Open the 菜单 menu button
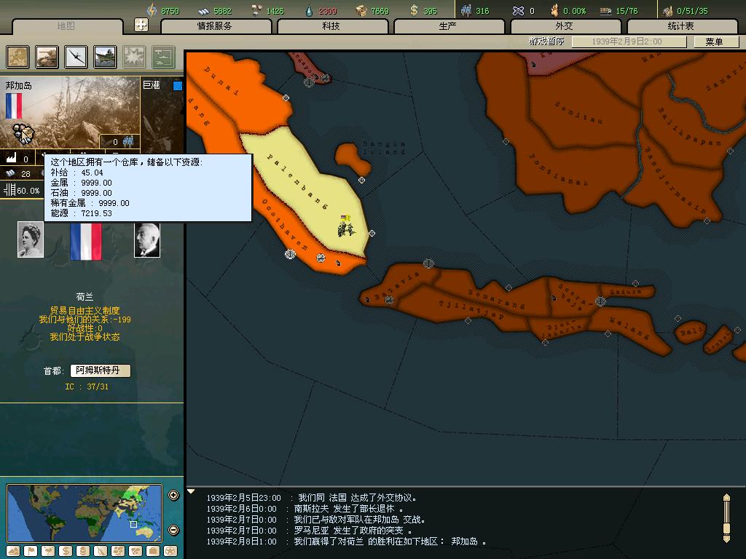The height and width of the screenshot is (559, 746). tap(715, 41)
